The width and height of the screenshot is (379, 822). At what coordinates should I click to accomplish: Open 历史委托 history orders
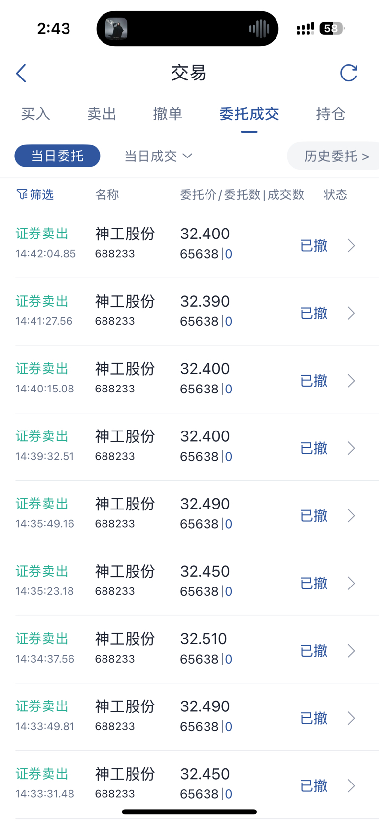tap(336, 156)
